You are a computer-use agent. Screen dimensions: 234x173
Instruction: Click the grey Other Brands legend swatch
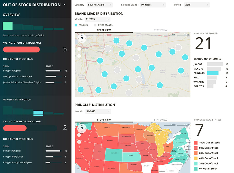point(95,25)
